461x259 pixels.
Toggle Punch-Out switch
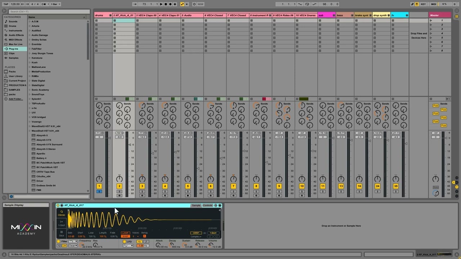click(x=314, y=4)
